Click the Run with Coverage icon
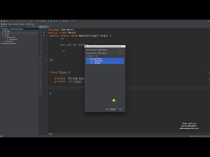The image size is (210, 157). pyautogui.click(x=54, y=21)
